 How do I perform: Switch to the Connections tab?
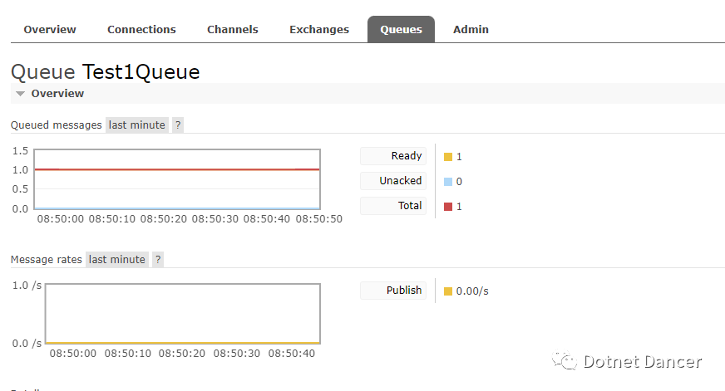coord(141,29)
